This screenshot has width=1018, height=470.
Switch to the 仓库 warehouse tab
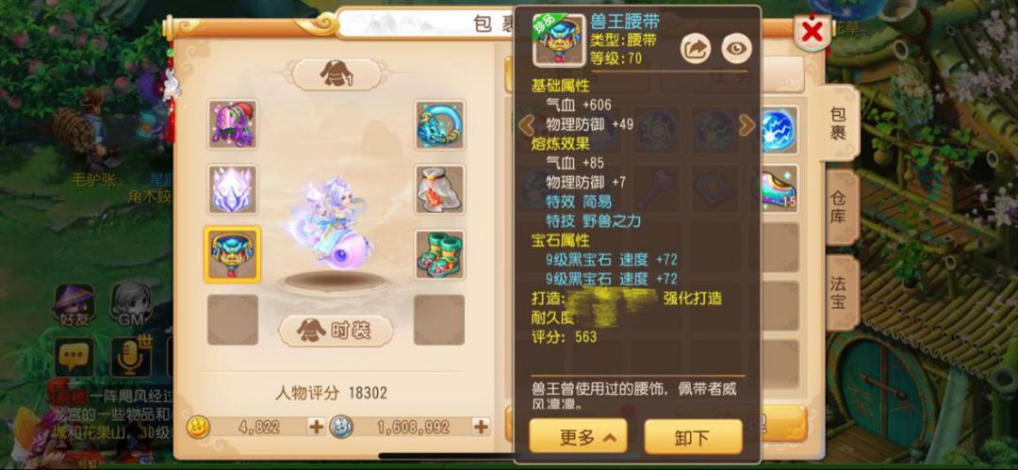coord(839,207)
